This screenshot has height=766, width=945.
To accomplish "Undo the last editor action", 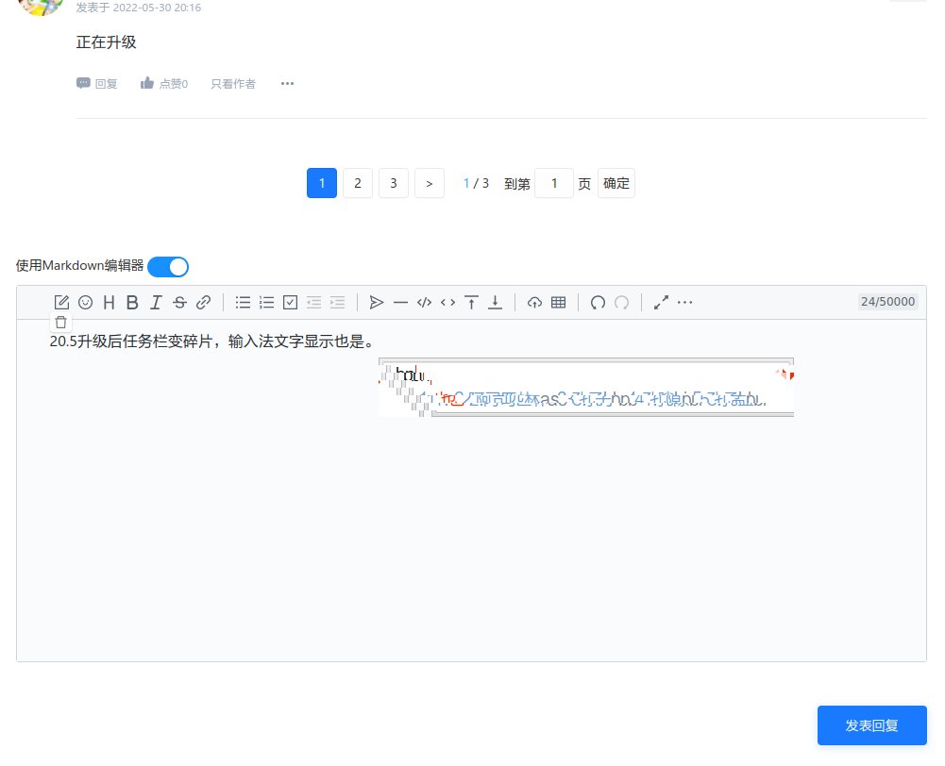I will (x=597, y=302).
